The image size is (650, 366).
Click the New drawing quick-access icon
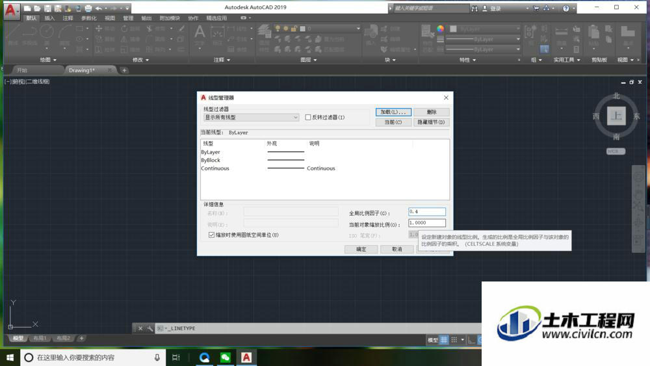point(27,8)
